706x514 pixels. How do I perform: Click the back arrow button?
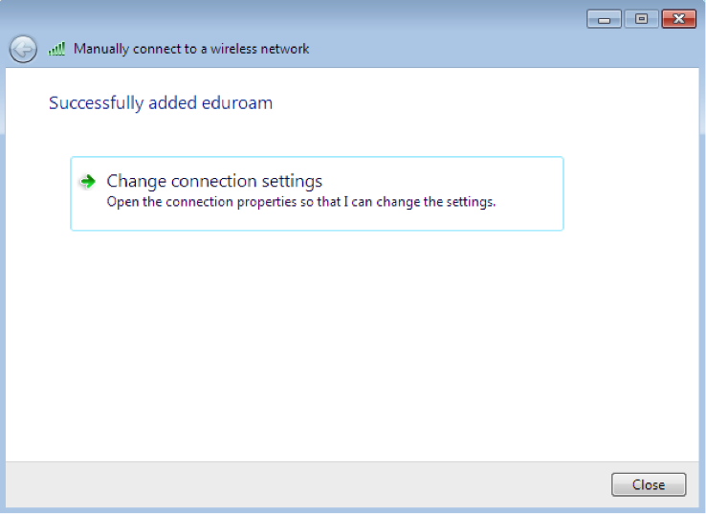pyautogui.click(x=23, y=49)
